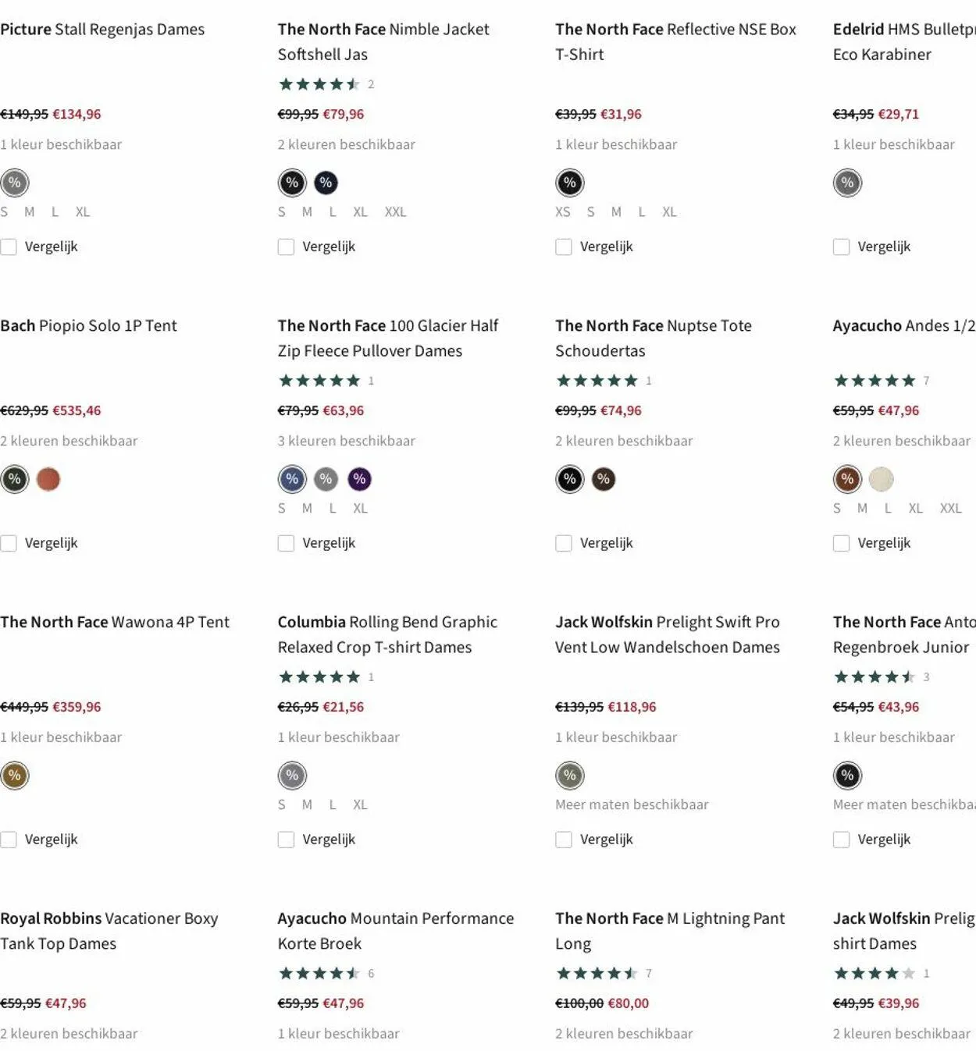Open star rating of Glacier Fleece Pullover

pos(320,381)
